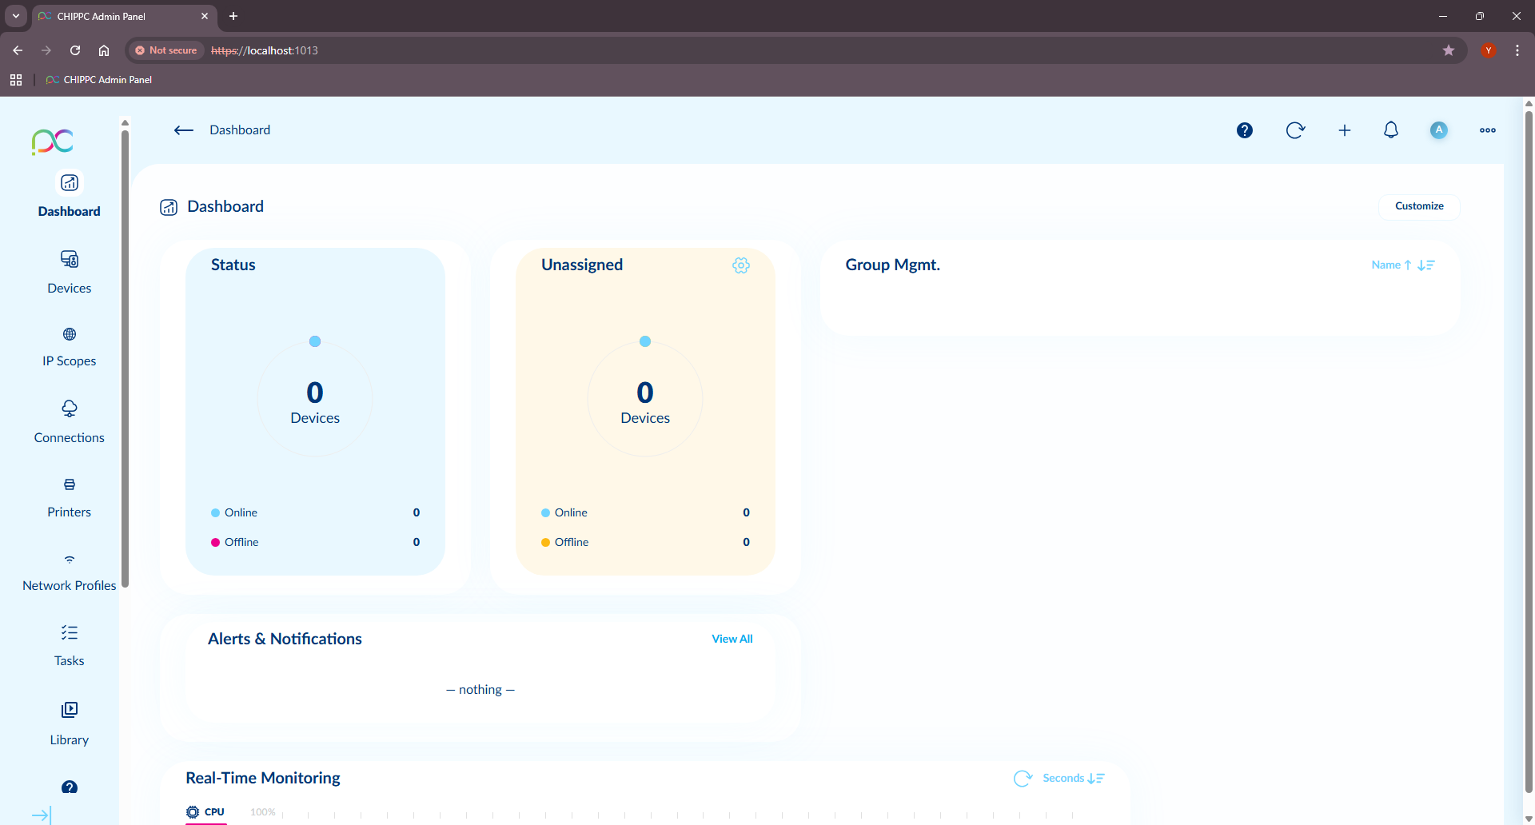This screenshot has height=825, width=1535.
Task: Click the Customize button
Action: click(x=1419, y=206)
